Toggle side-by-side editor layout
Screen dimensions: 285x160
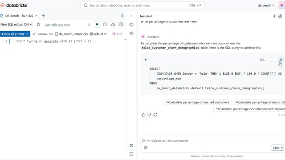click(122, 16)
